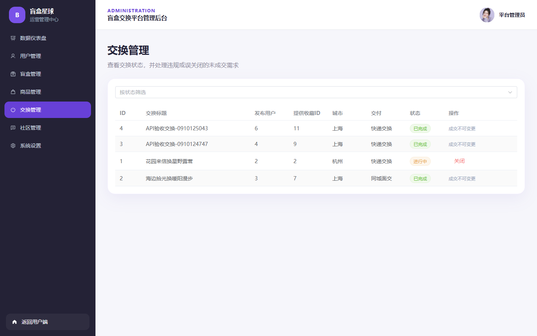Viewport: 537px width, 336px height.
Task: Click the 商品管理 shopping bag icon
Action: [x=13, y=92]
